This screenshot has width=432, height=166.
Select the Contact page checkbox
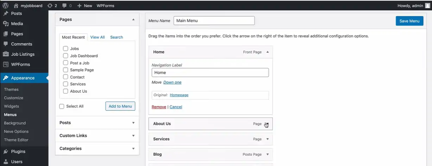coord(65,77)
